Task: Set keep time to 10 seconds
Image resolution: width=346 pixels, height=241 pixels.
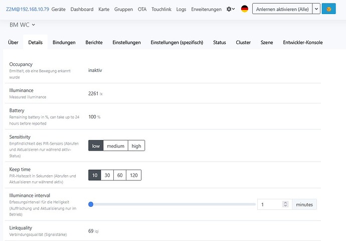Action: pyautogui.click(x=95, y=175)
